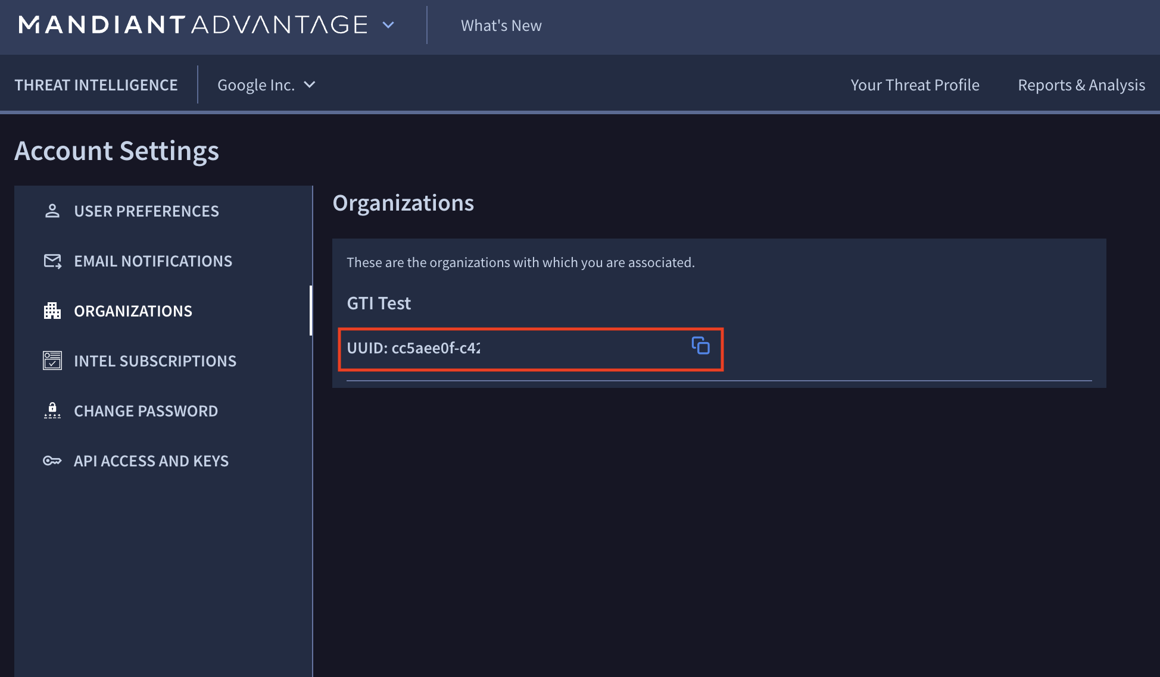Viewport: 1160px width, 677px height.
Task: Click the Change Password lock icon
Action: (52, 410)
